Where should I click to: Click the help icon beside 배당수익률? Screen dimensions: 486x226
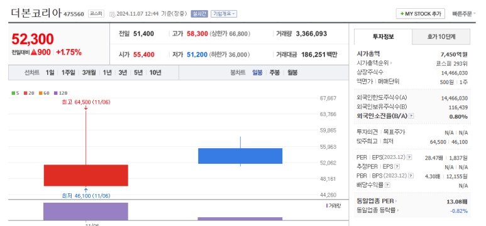[x=387, y=185]
